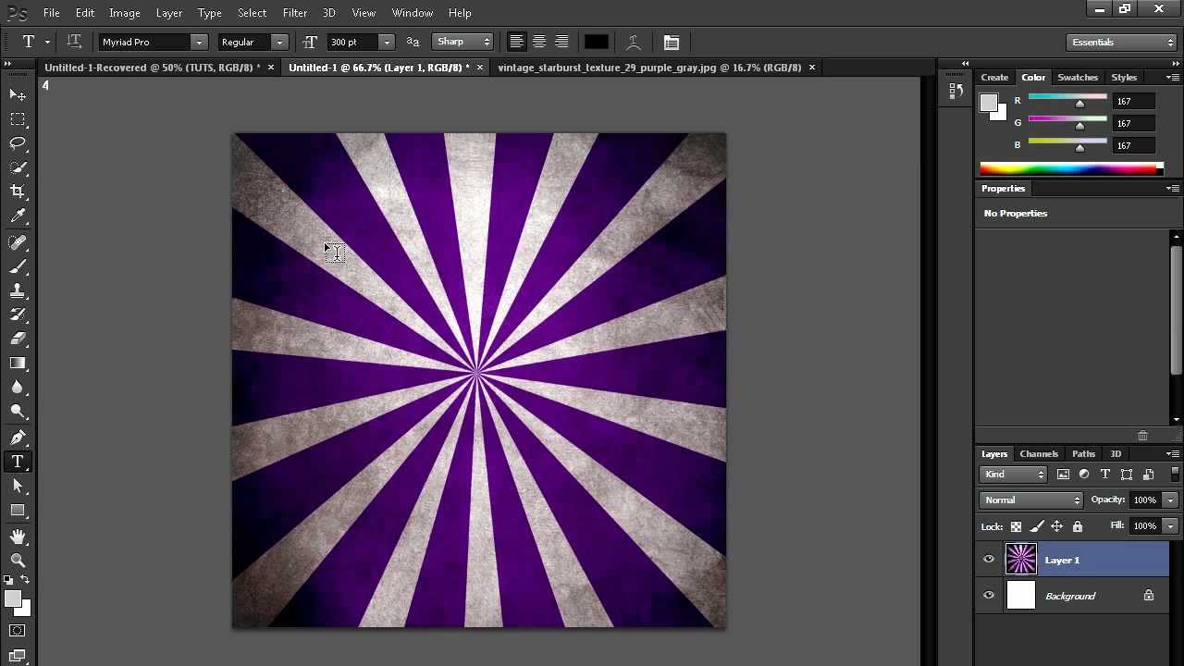1184x666 pixels.
Task: Select the Zoom tool
Action: (18, 561)
